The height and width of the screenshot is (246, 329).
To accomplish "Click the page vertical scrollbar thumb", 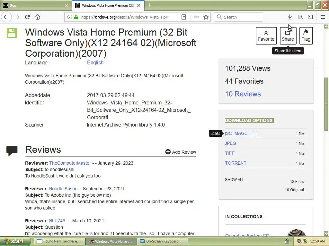I will click(x=326, y=104).
